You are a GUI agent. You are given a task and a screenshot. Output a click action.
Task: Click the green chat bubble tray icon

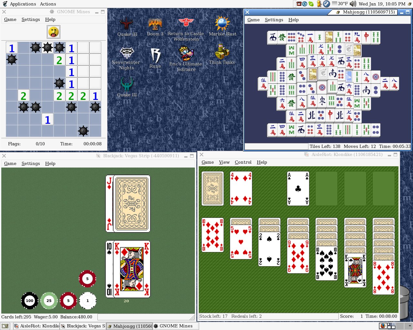[x=311, y=4]
